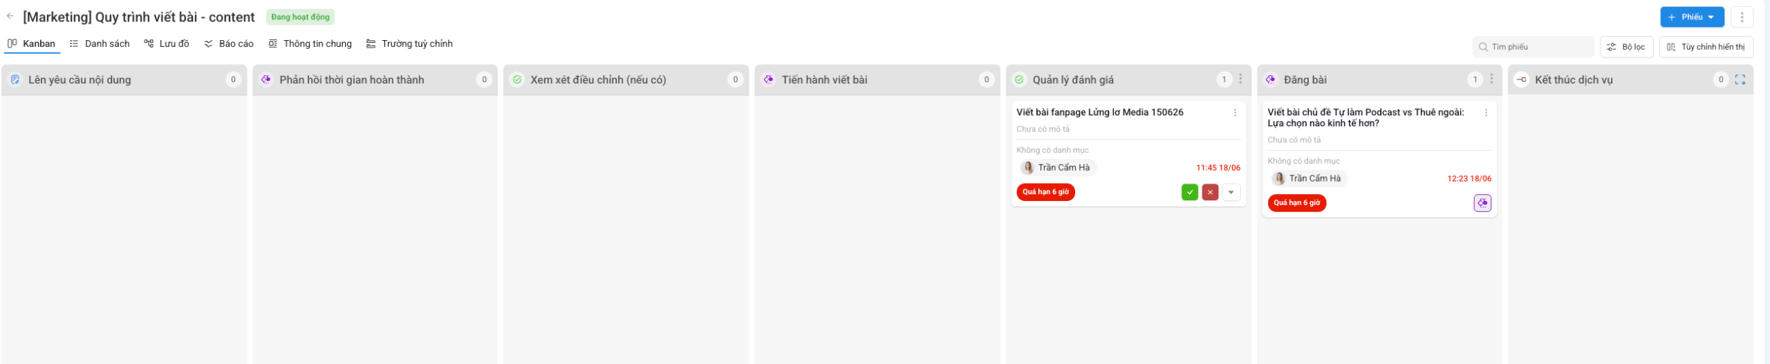This screenshot has height=364, width=1770.
Task: Expand more actions dropdown on fanpage card
Action: click(1231, 192)
